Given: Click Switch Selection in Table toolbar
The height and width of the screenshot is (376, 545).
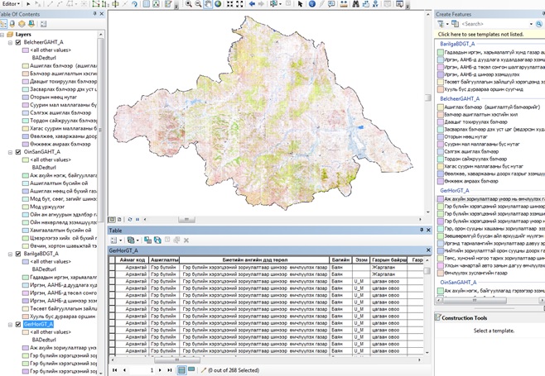Looking at the screenshot, I should click(x=157, y=240).
